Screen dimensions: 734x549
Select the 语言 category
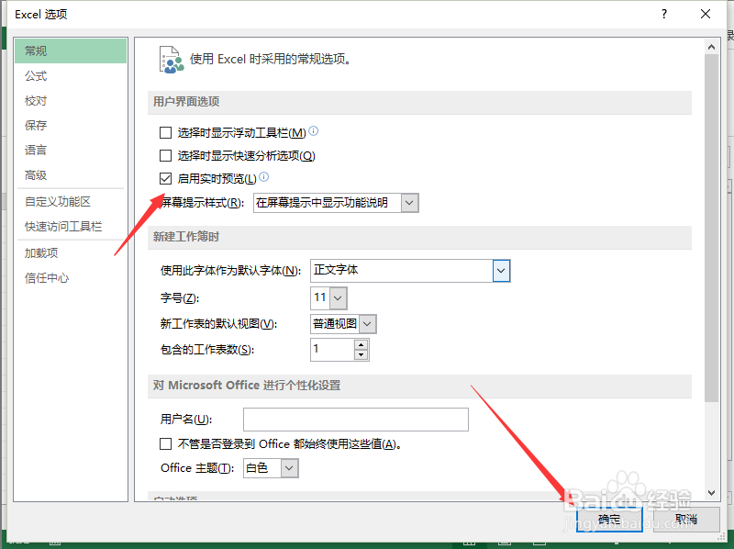pos(71,150)
